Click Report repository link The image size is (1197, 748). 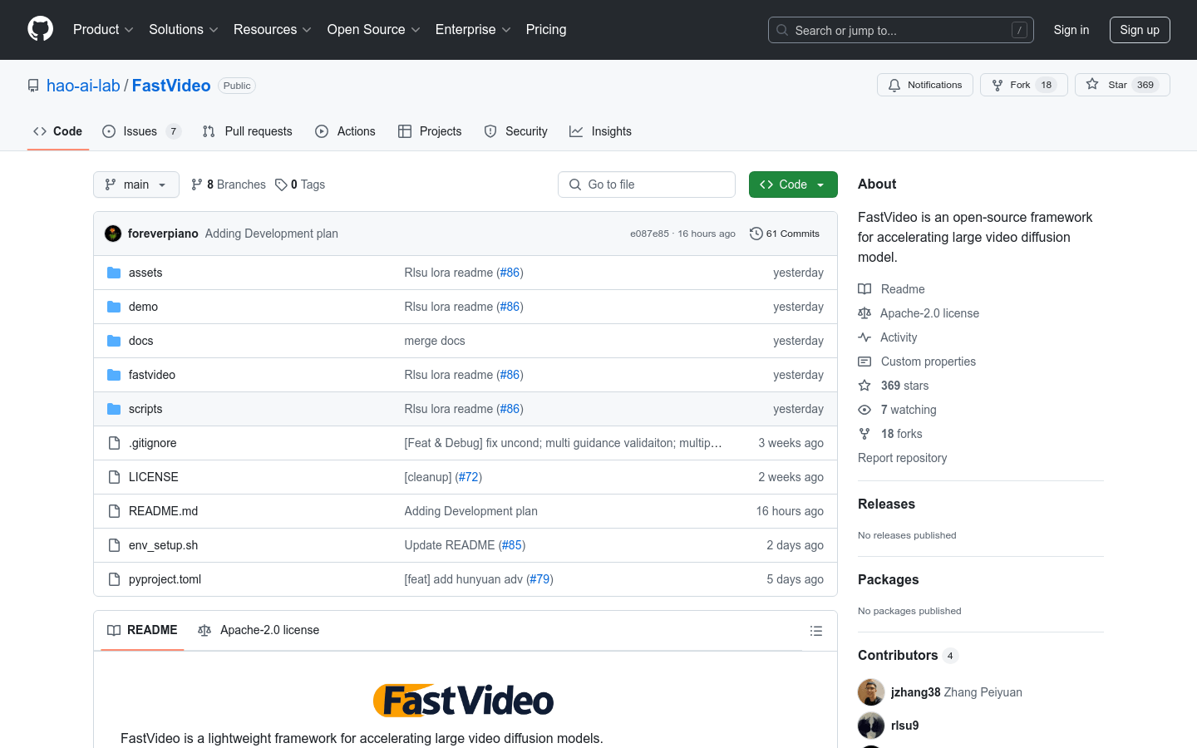pyautogui.click(x=902, y=458)
